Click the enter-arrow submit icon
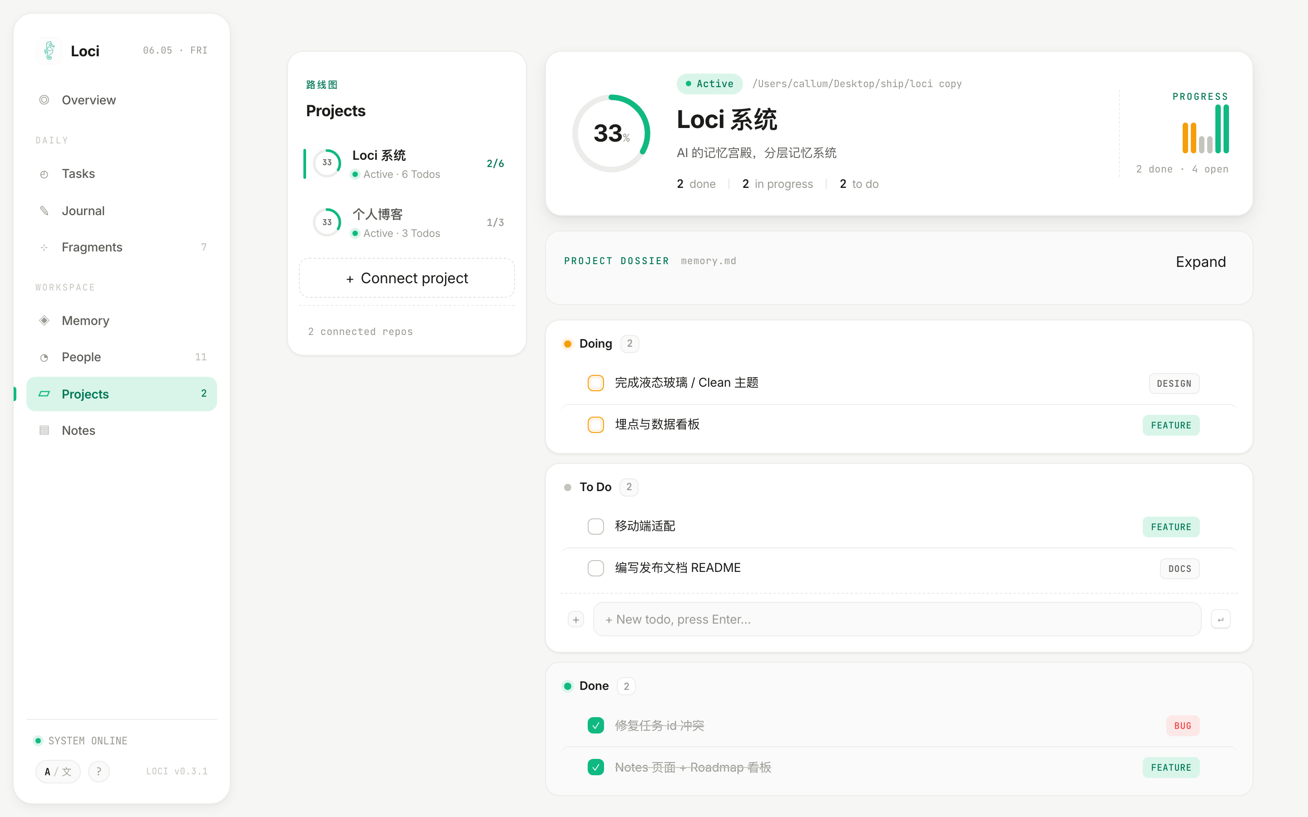The width and height of the screenshot is (1308, 817). tap(1220, 619)
